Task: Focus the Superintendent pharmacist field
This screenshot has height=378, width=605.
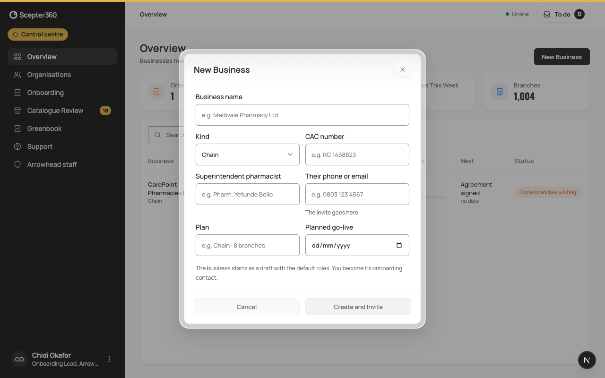Action: [248, 194]
